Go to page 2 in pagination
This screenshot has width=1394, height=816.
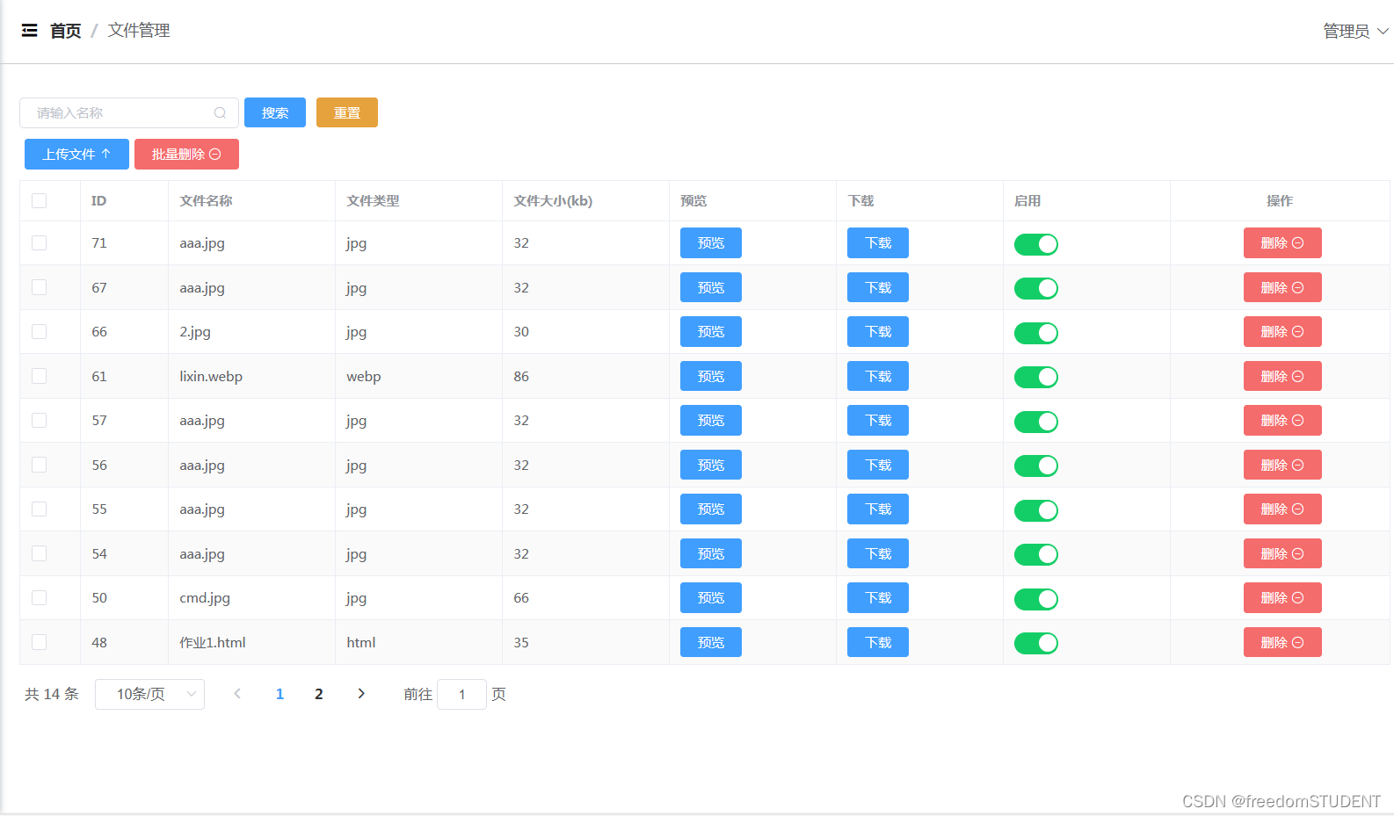click(x=319, y=694)
